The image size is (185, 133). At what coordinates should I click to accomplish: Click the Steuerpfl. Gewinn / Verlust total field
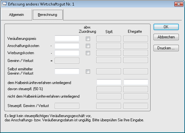pyautogui.click(x=67, y=106)
